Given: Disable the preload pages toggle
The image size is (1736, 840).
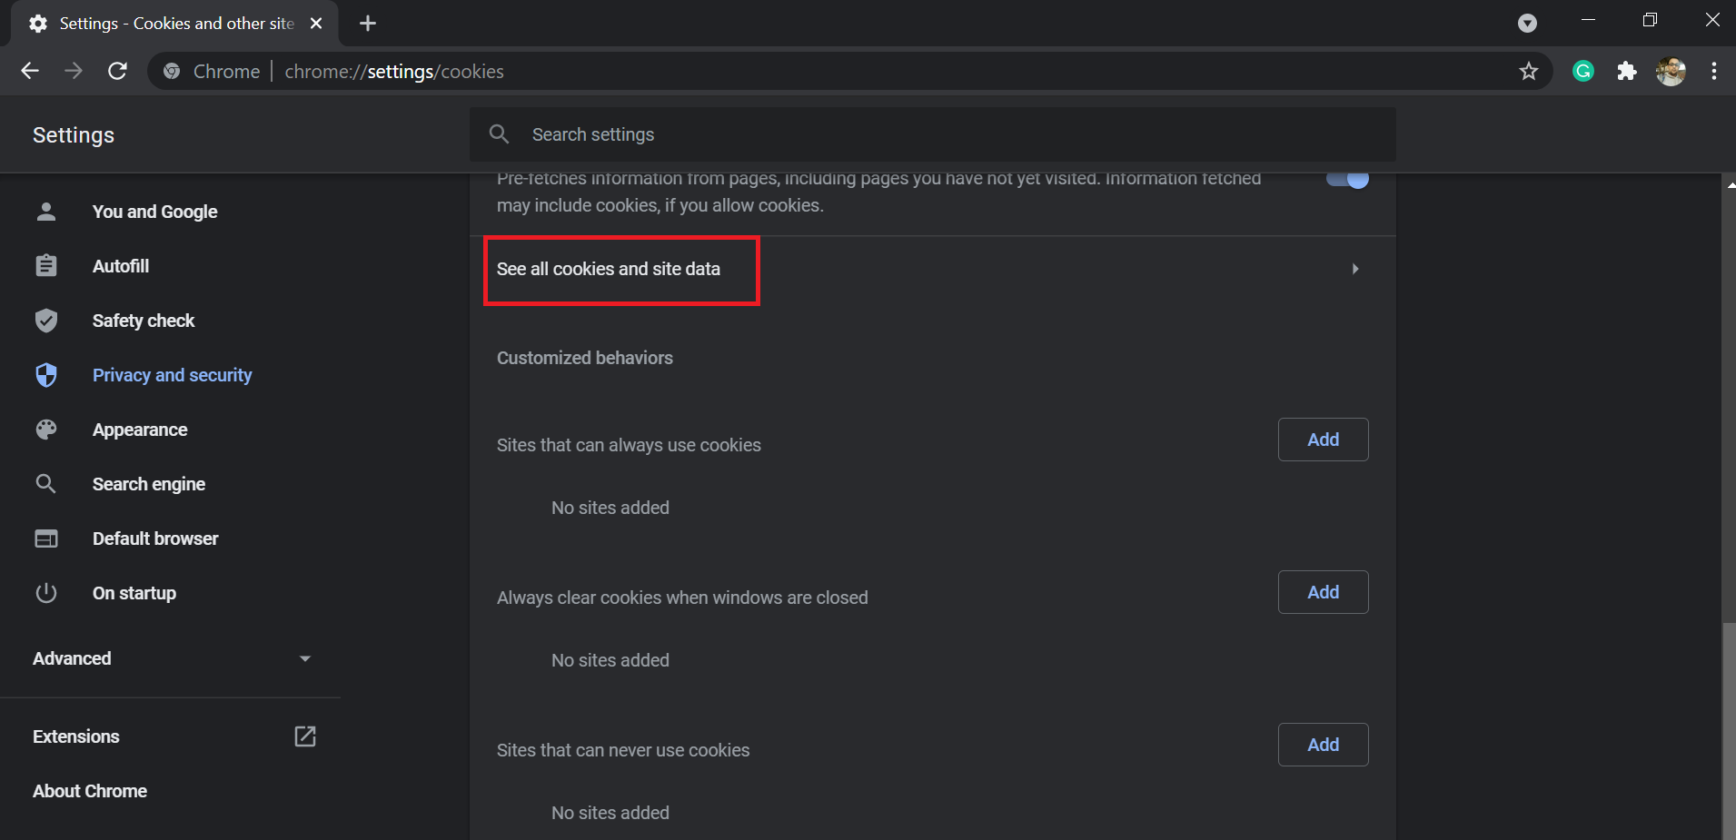Looking at the screenshot, I should click(x=1348, y=178).
